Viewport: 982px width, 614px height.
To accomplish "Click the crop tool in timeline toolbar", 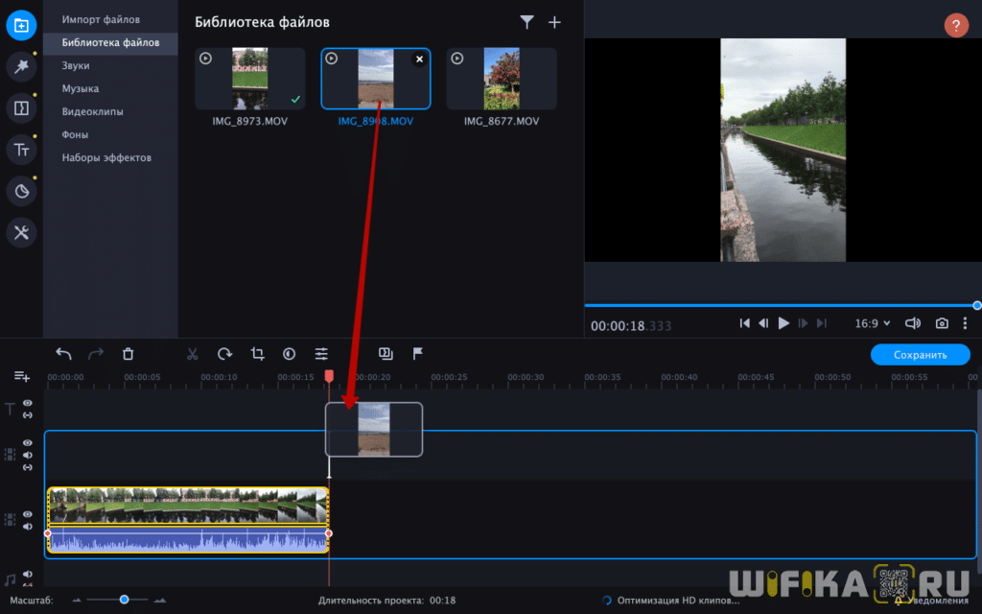I will 257,354.
